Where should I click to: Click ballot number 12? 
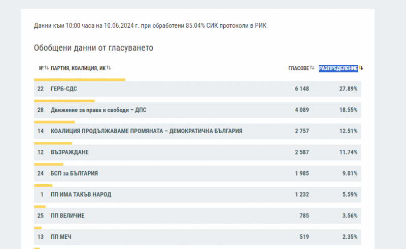(x=41, y=152)
